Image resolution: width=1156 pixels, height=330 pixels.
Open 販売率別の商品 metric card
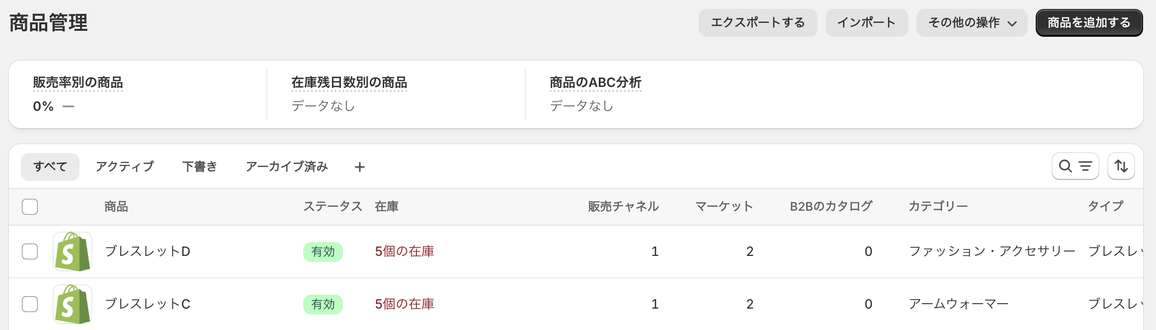pos(138,94)
